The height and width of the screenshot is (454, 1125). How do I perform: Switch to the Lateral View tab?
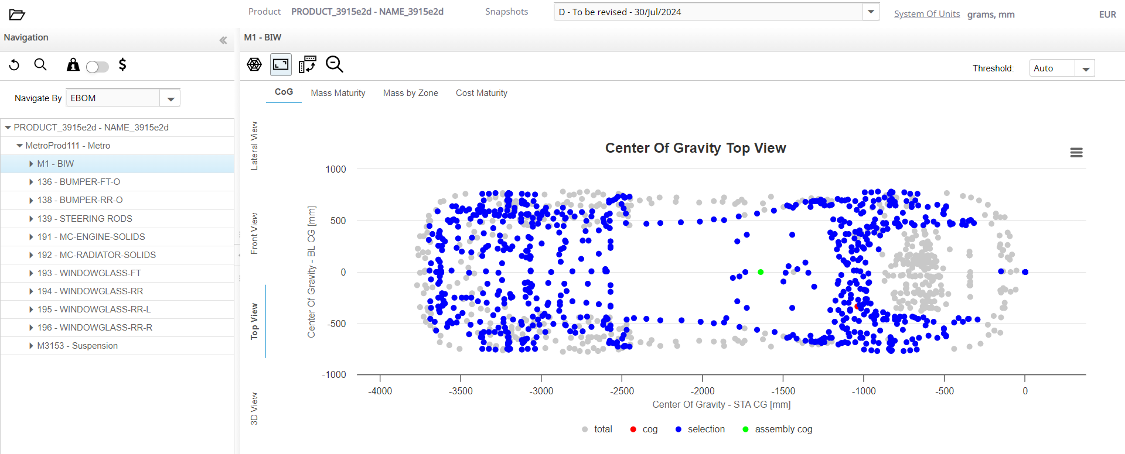click(254, 146)
